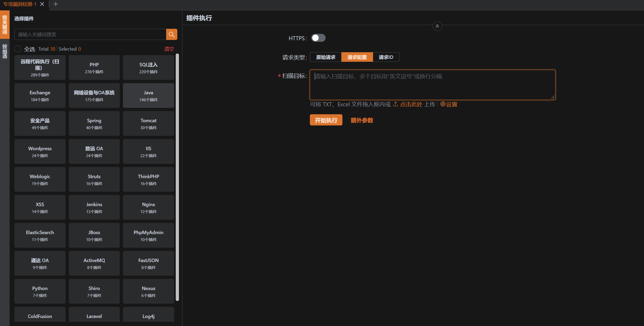
Task: Open the gear 设置 settings link
Action: tap(449, 104)
